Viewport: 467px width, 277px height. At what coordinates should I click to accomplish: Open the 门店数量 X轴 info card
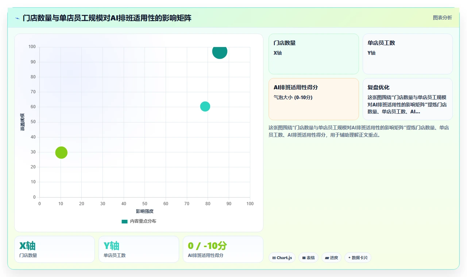[x=314, y=54]
